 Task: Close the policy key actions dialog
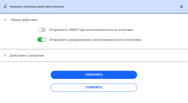click(x=181, y=7)
